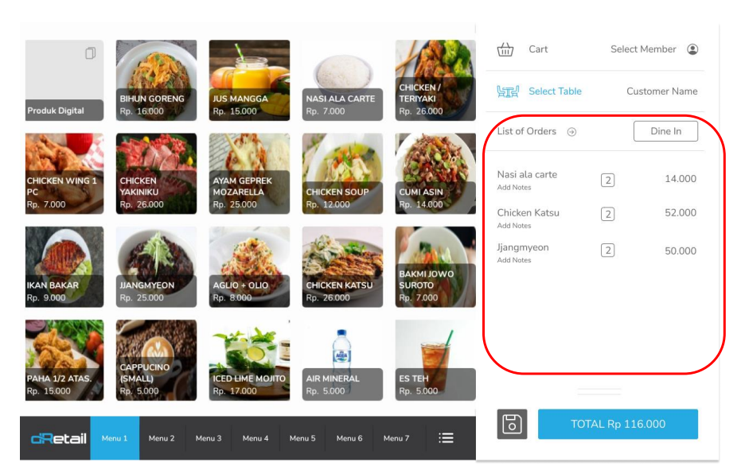The image size is (741, 466).
Task: Click the table and chairs icon
Action: tap(508, 91)
